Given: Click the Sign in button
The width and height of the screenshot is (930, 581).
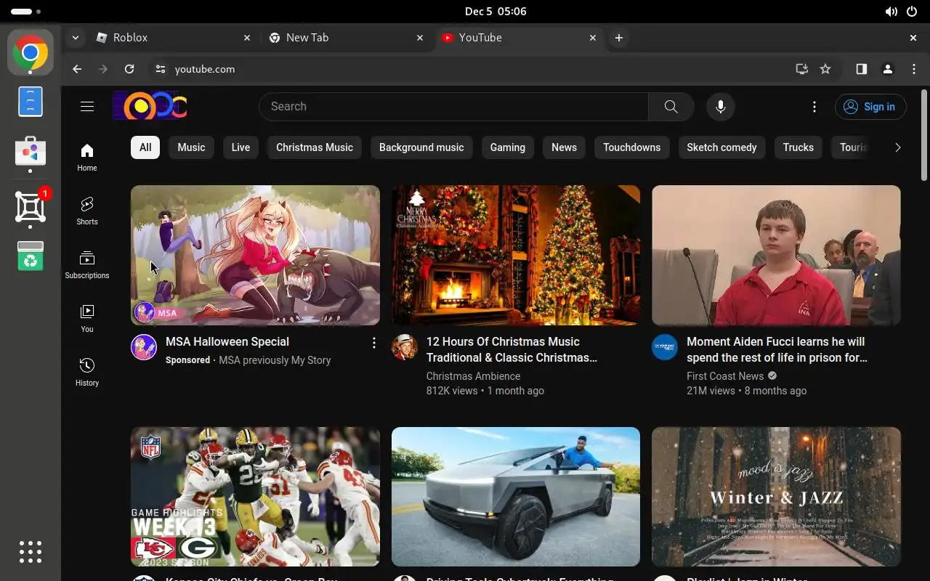Looking at the screenshot, I should [x=870, y=107].
